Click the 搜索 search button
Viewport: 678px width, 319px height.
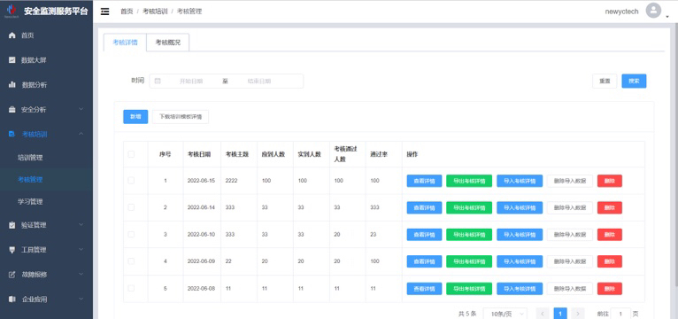(x=634, y=81)
